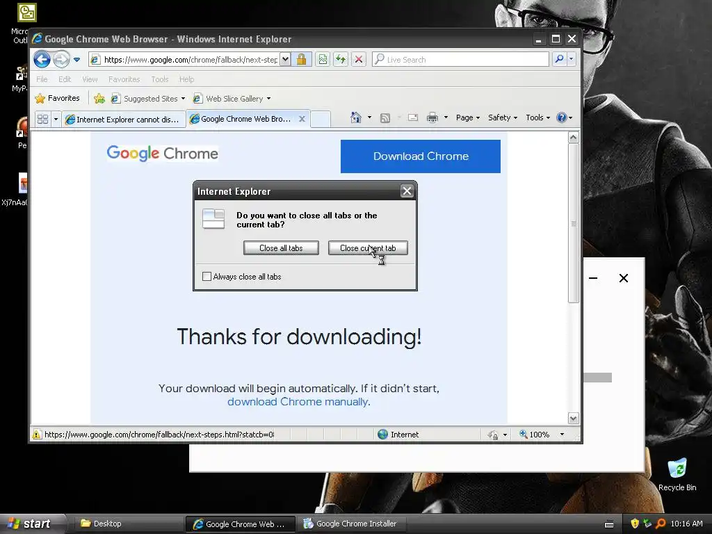Screen dimensions: 712x534
Task: Click Google Chrome Installer taskbar button
Action: tap(351, 524)
